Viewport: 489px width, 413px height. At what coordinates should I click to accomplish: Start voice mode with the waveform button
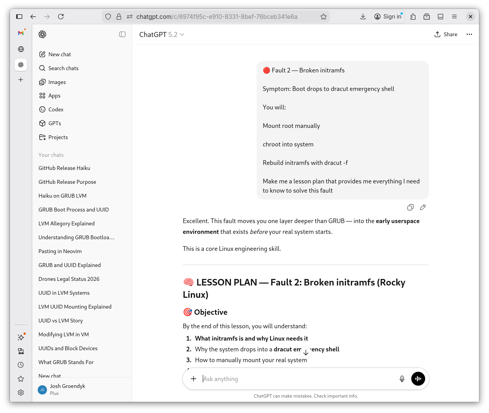418,379
